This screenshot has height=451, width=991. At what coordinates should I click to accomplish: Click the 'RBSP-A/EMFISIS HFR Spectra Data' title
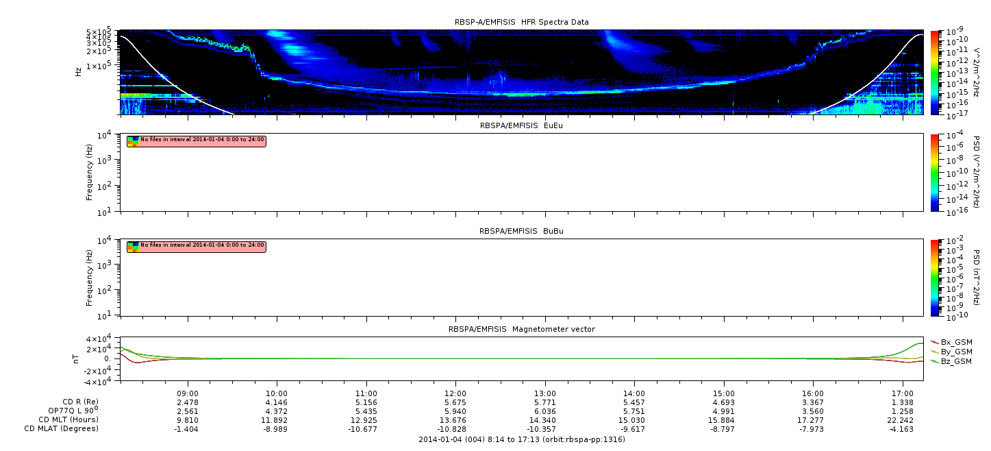pos(521,22)
